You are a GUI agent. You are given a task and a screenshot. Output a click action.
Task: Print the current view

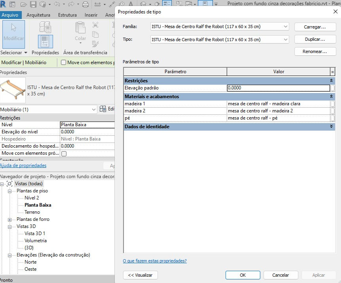click(85, 4)
